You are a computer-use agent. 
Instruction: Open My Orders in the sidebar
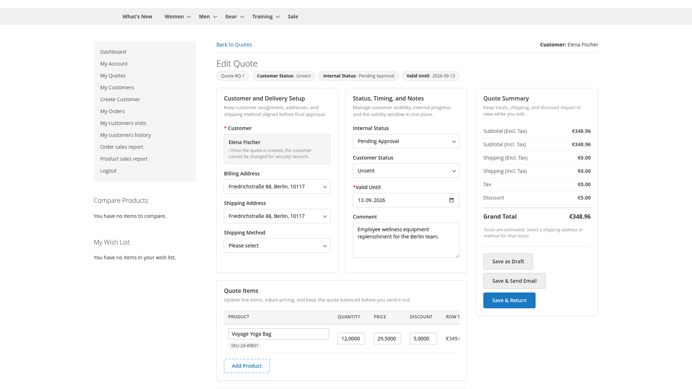click(x=112, y=111)
